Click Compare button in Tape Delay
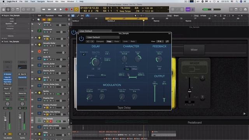Image resolution: width=249 pixels, height=140 pixels. tap(100, 42)
